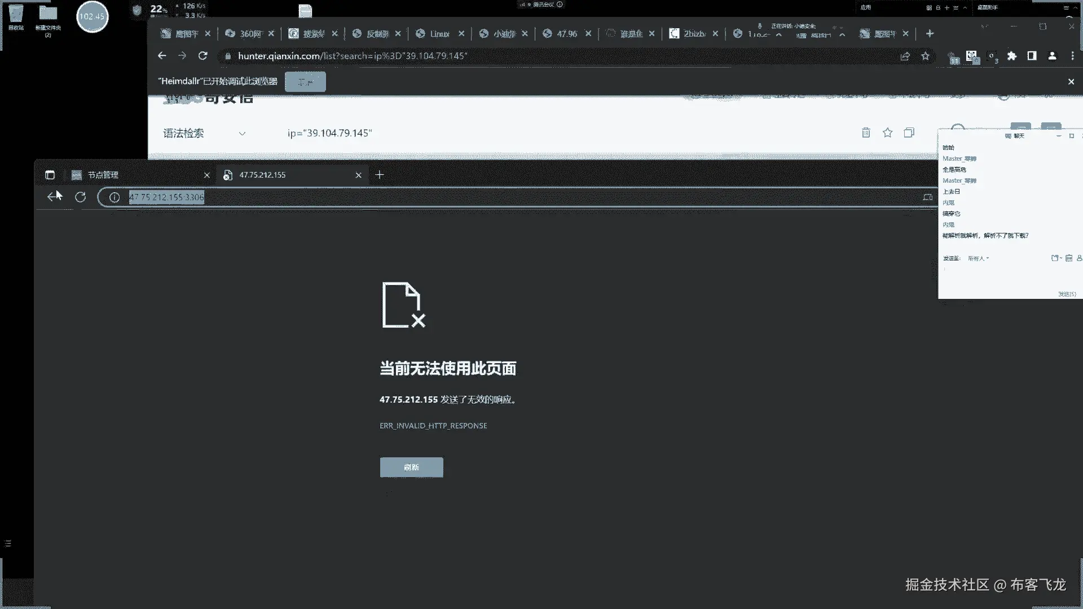This screenshot has height=609, width=1083.
Task: Open the 所有人 recipient dropdown in chat
Action: click(978, 258)
